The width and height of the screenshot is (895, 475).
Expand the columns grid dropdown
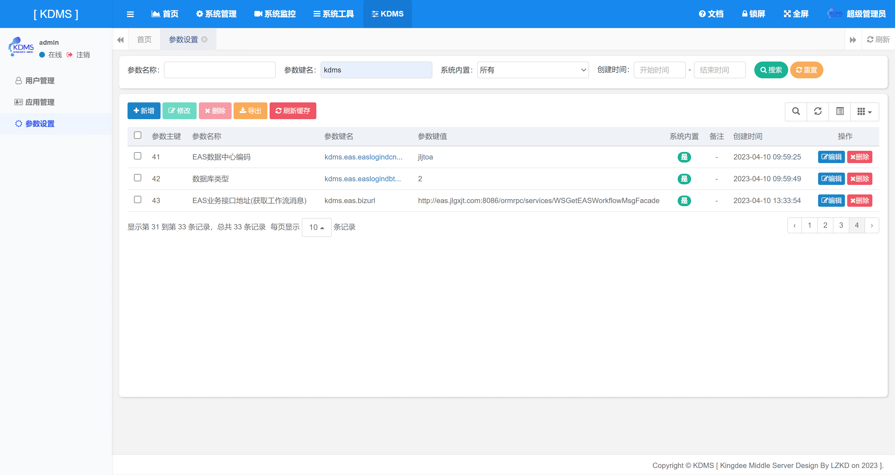865,111
